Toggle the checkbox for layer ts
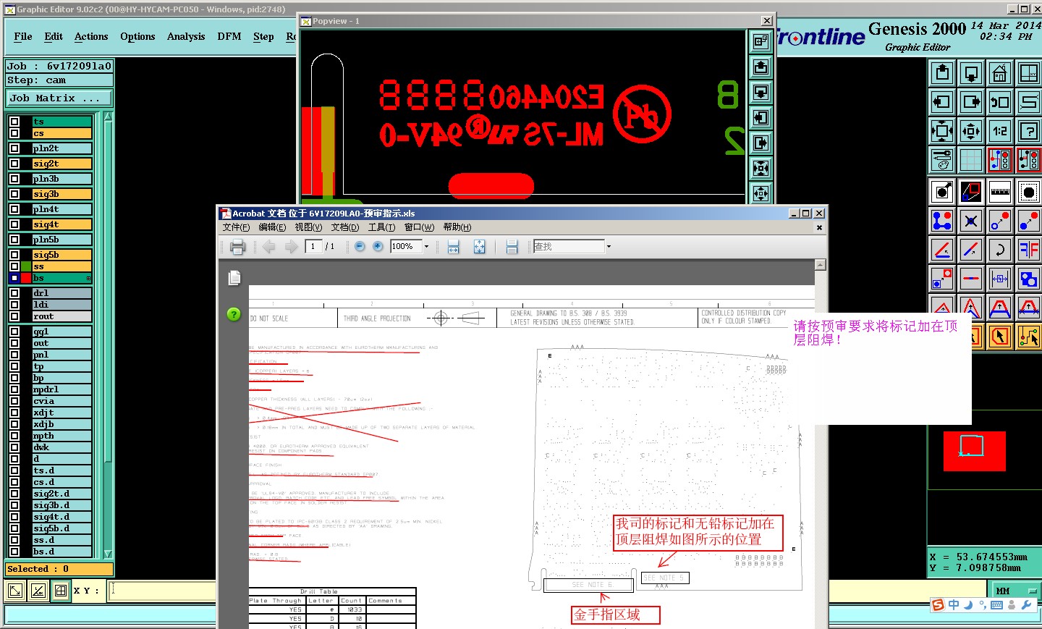This screenshot has width=1042, height=629. click(14, 122)
